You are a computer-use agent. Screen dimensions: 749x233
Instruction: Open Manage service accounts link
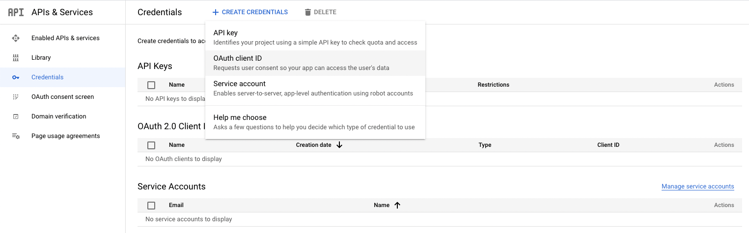697,186
